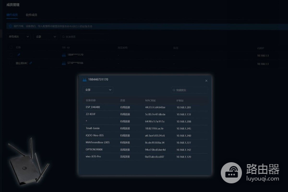Viewport: 288px width, 192px height.
Task: Click the router icon beside 5710****0386
Action: tap(63, 62)
